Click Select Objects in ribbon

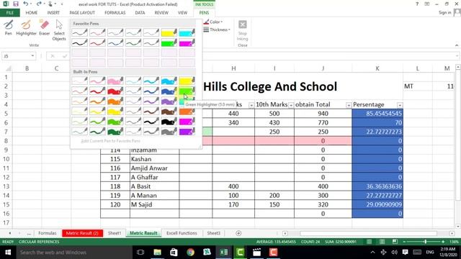59,30
